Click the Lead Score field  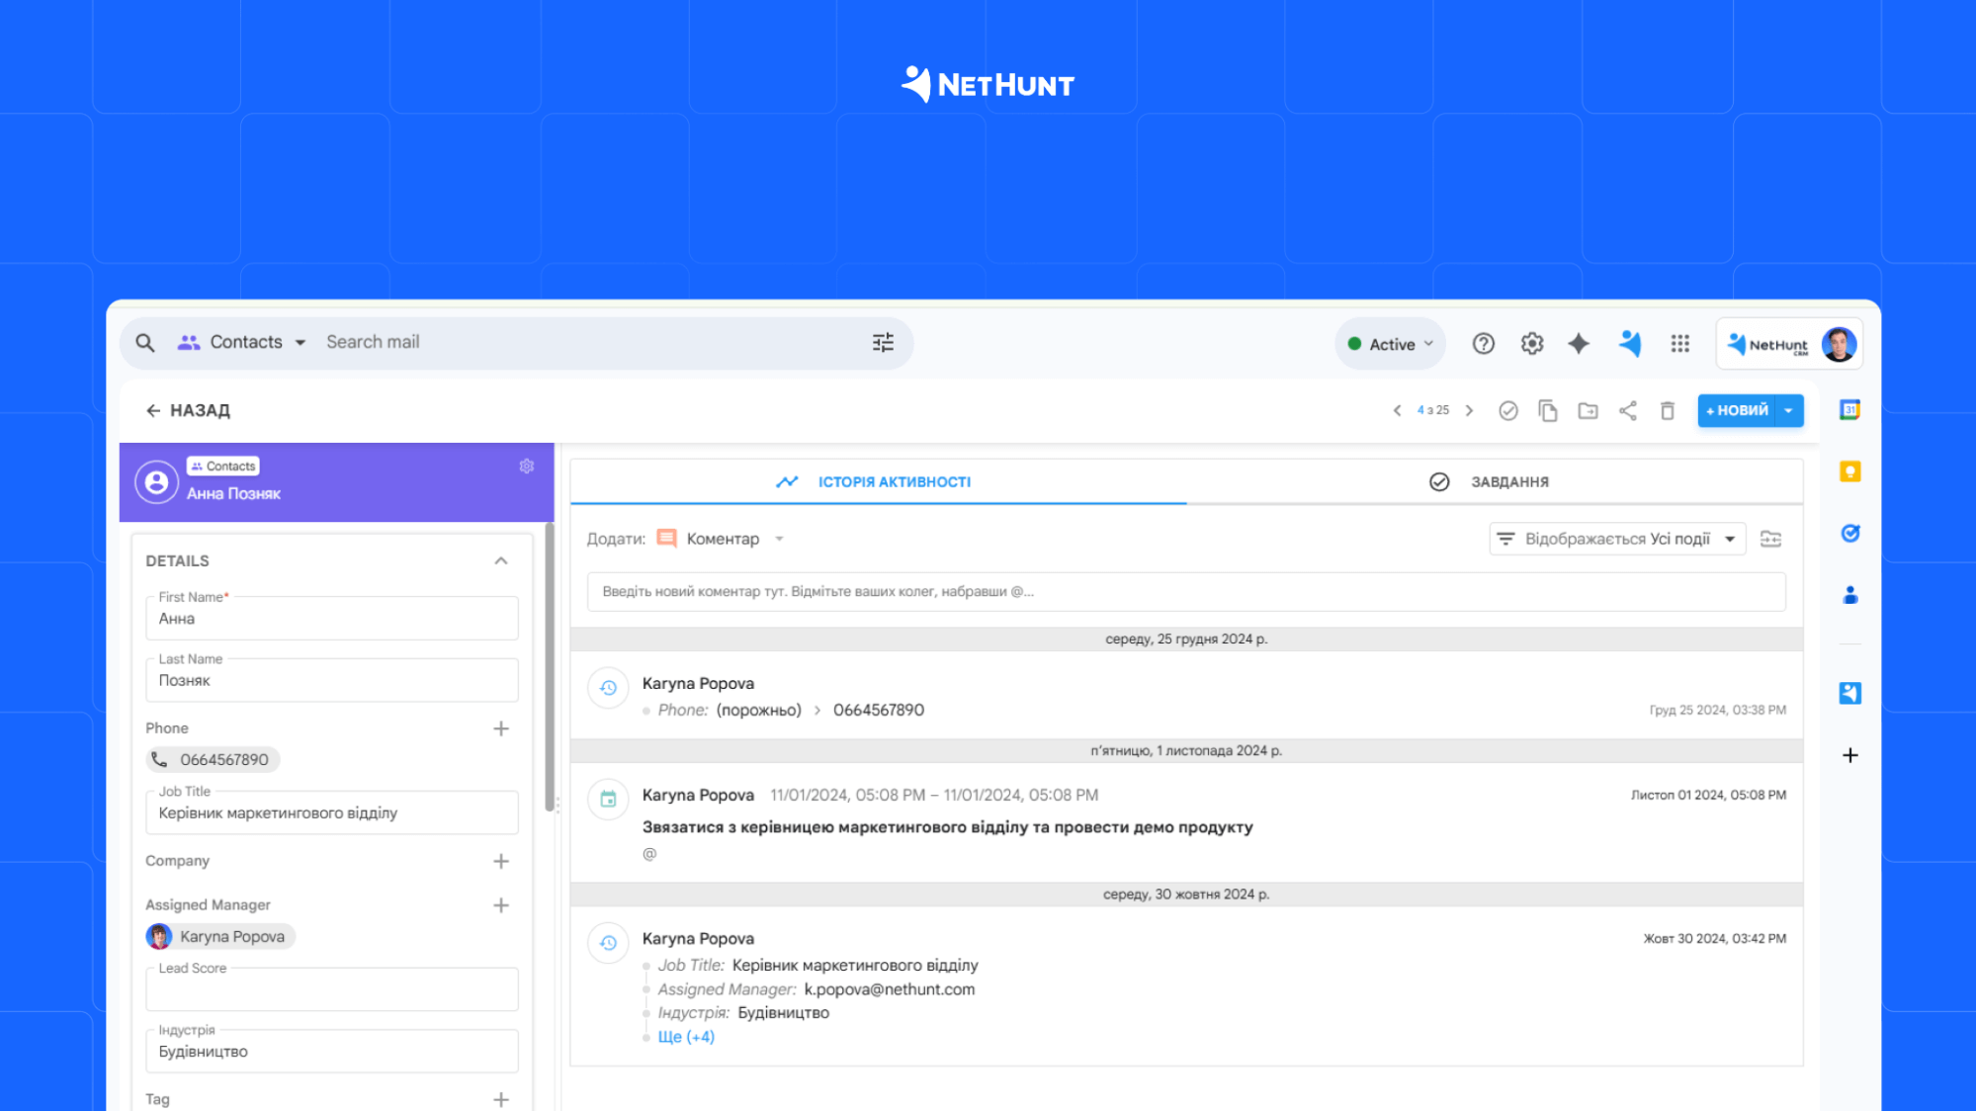tap(332, 989)
